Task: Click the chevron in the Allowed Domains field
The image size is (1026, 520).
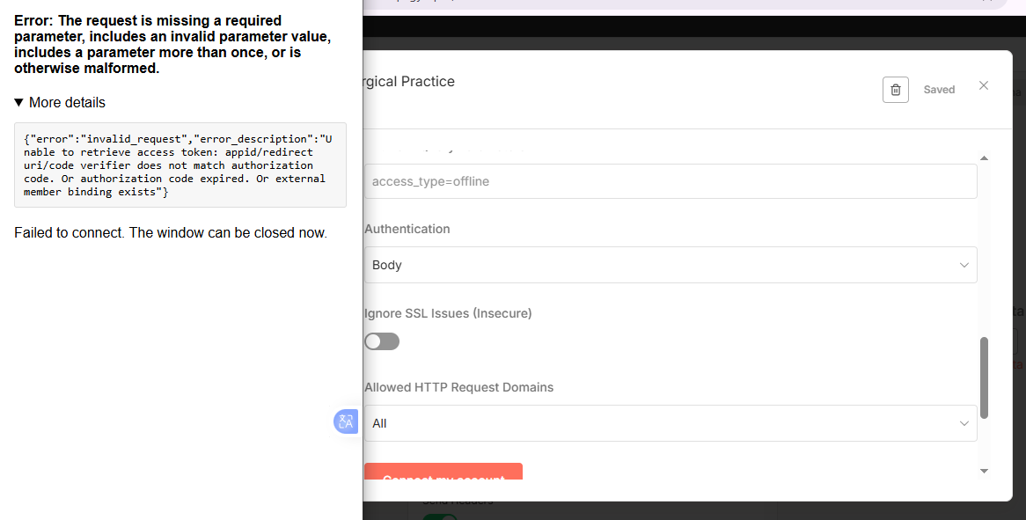Action: point(964,423)
